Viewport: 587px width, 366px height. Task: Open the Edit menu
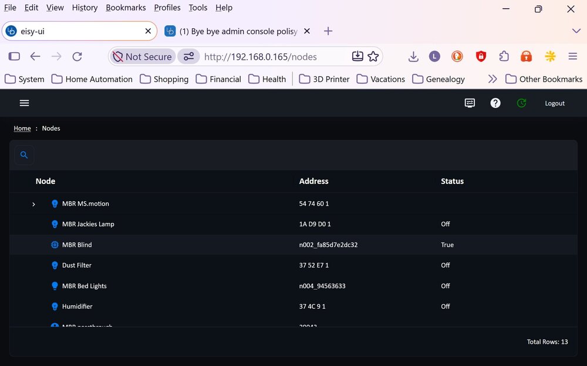tap(32, 8)
